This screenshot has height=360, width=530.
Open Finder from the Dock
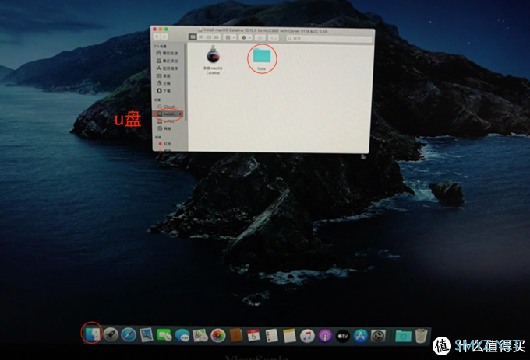point(92,334)
